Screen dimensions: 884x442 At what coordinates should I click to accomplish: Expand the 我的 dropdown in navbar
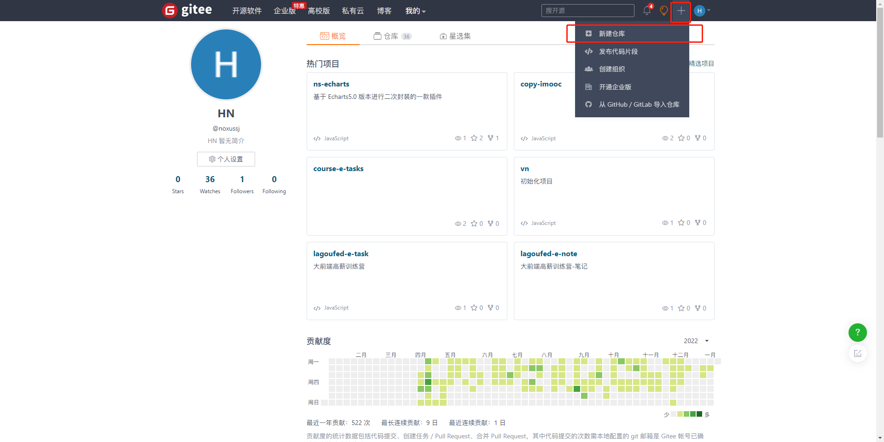coord(415,11)
